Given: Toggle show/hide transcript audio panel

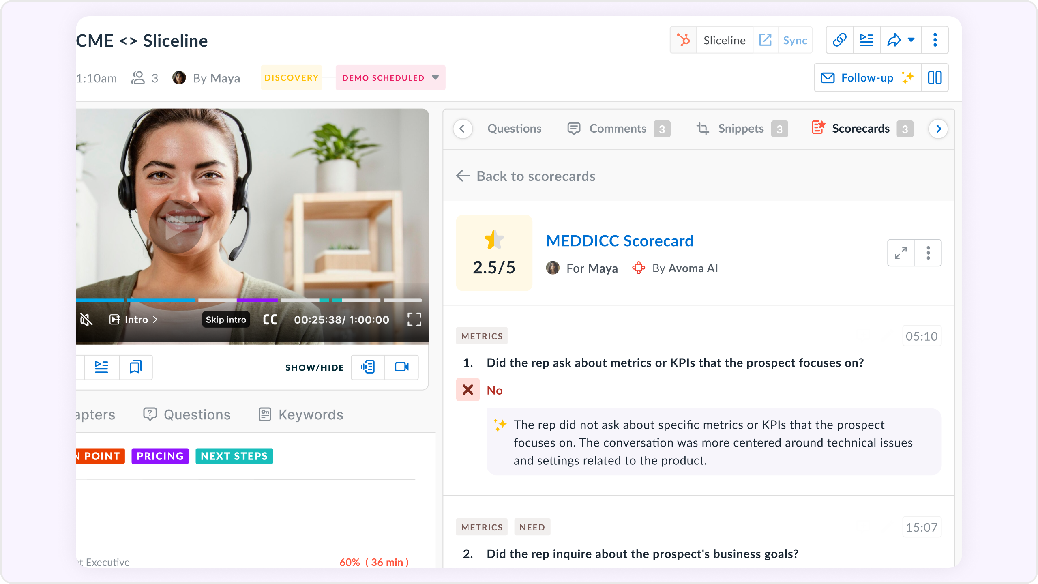Looking at the screenshot, I should 367,367.
